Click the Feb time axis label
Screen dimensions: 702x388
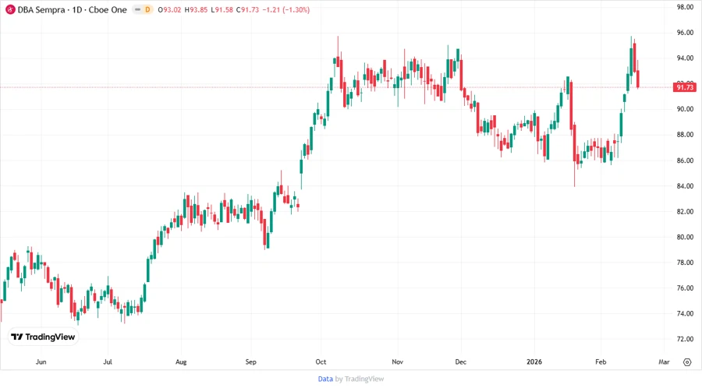click(601, 362)
